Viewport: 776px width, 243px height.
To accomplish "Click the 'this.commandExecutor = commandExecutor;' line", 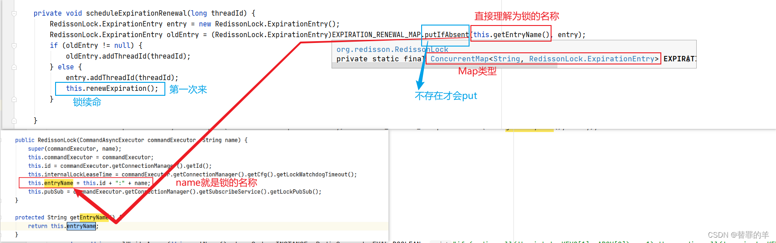I will point(91,158).
